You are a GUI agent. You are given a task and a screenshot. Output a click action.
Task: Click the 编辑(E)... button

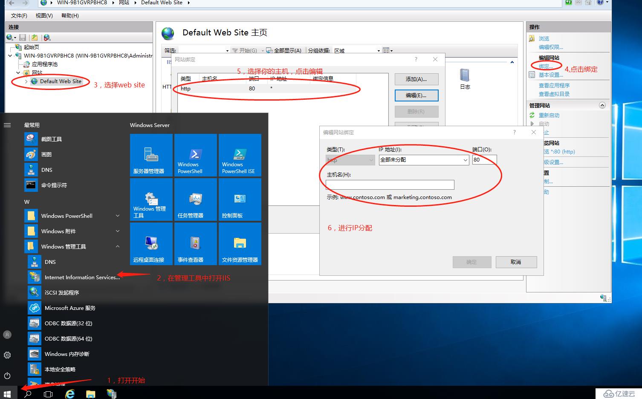click(416, 95)
